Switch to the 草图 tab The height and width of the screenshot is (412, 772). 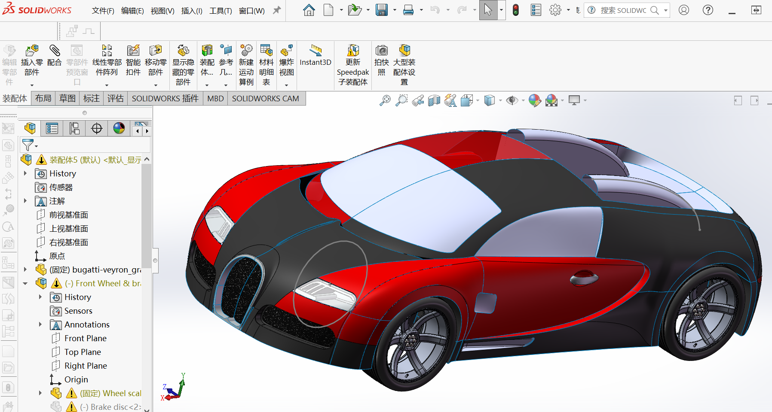click(x=67, y=98)
